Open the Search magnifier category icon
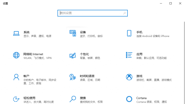This screenshot has height=104, width=185. (x=73, y=99)
